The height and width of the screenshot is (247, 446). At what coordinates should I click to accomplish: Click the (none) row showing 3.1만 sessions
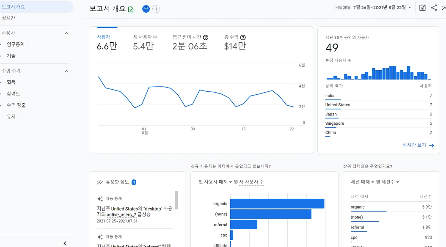(391, 217)
